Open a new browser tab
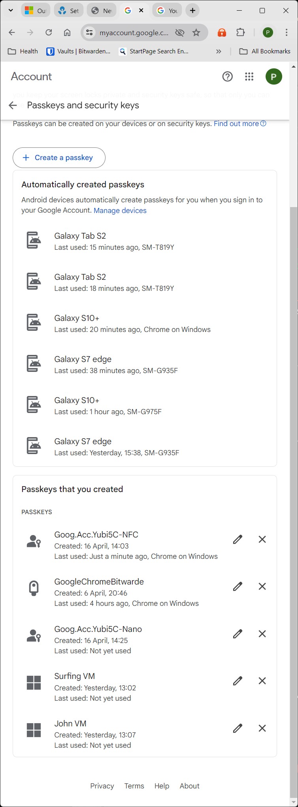298x807 pixels. [192, 11]
